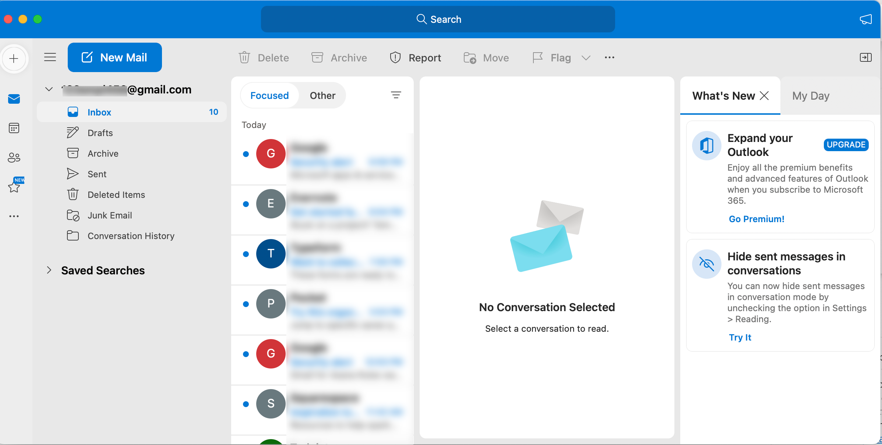Expand the Saved Searches section
This screenshot has width=882, height=445.
[x=49, y=270]
